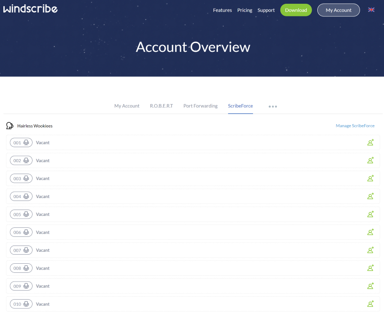384x316 pixels.
Task: Add a user to seat 007
Action: tap(371, 250)
